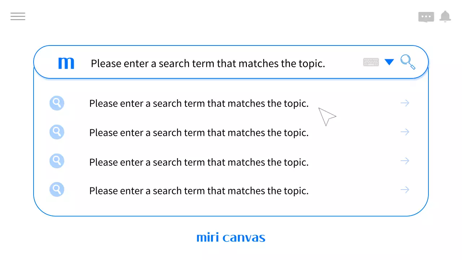Click the second suggestion's search icon
The width and height of the screenshot is (462, 260).
57,132
